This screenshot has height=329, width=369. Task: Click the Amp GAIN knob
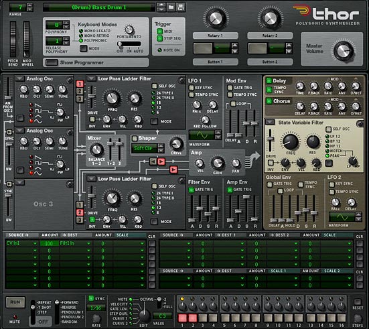tap(218, 163)
